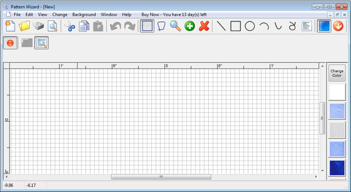This screenshot has height=192, width=351.
Task: Click the document icon beside File menu
Action: [x=8, y=14]
